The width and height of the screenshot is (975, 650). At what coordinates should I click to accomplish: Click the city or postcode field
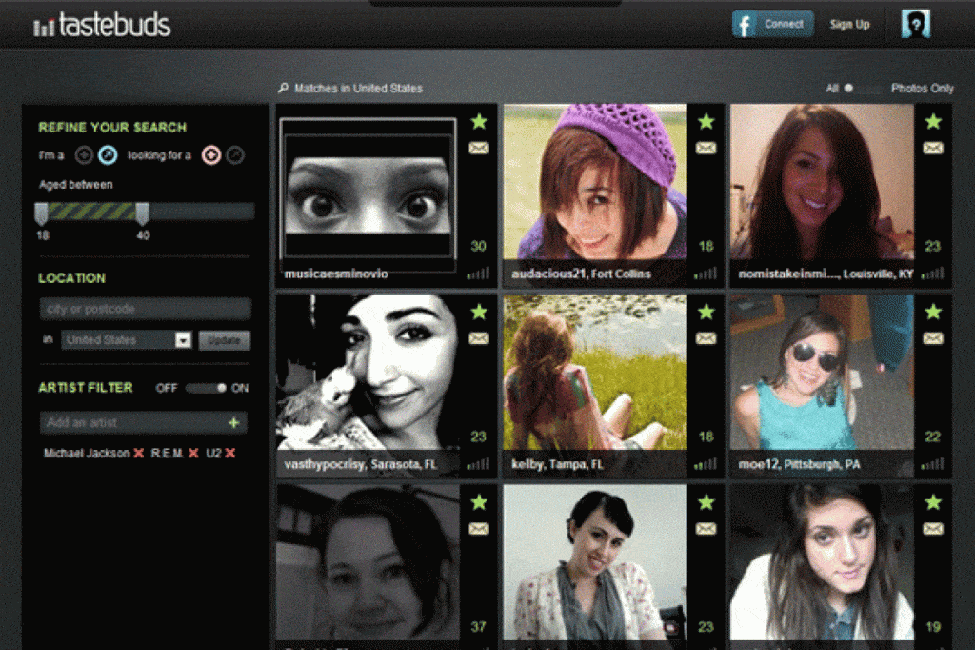click(x=145, y=309)
